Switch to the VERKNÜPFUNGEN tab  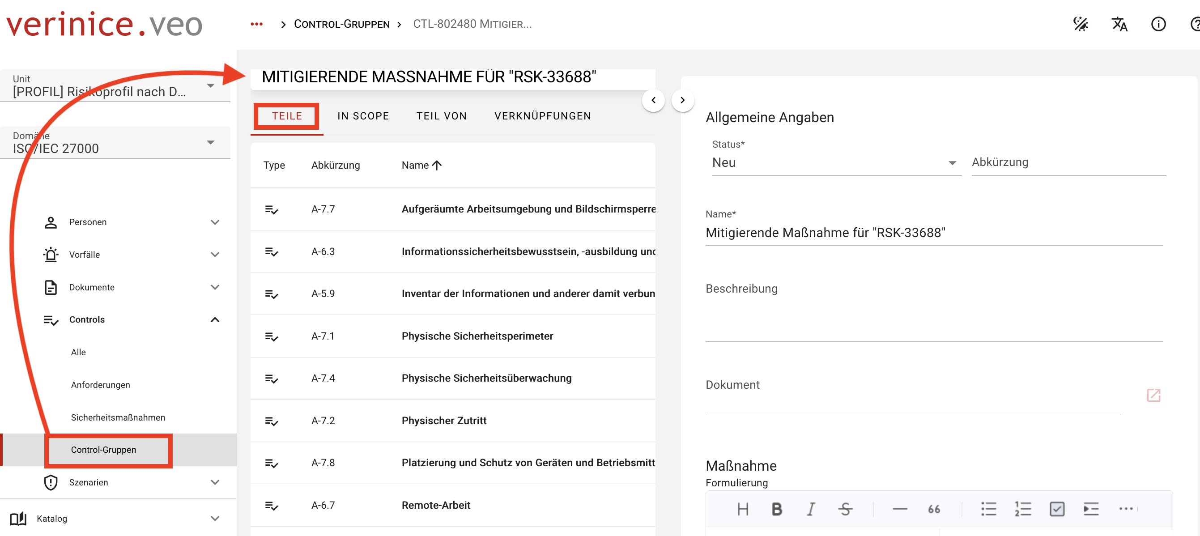click(543, 116)
